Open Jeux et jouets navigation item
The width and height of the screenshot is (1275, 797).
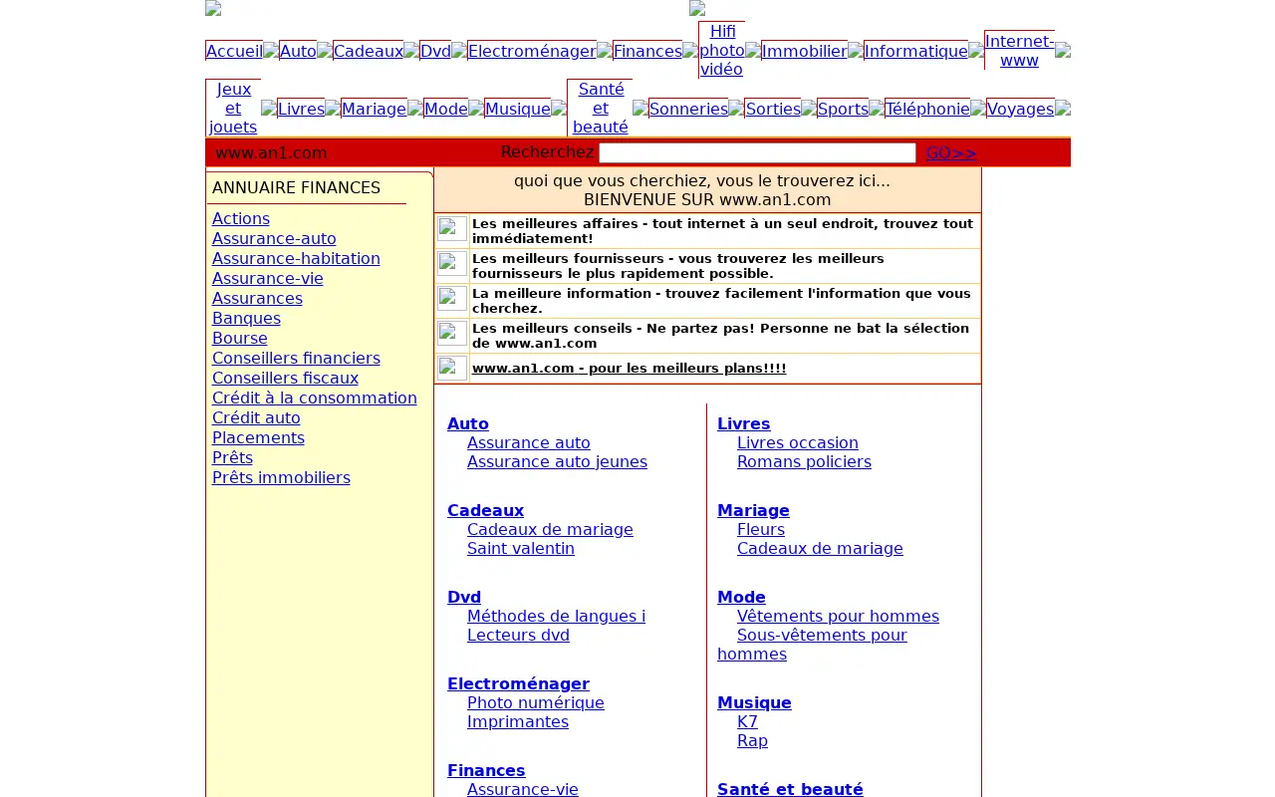[233, 108]
